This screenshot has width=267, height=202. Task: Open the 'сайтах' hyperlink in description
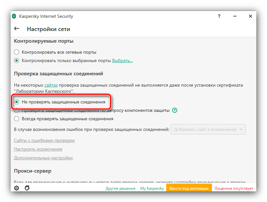point(51,85)
